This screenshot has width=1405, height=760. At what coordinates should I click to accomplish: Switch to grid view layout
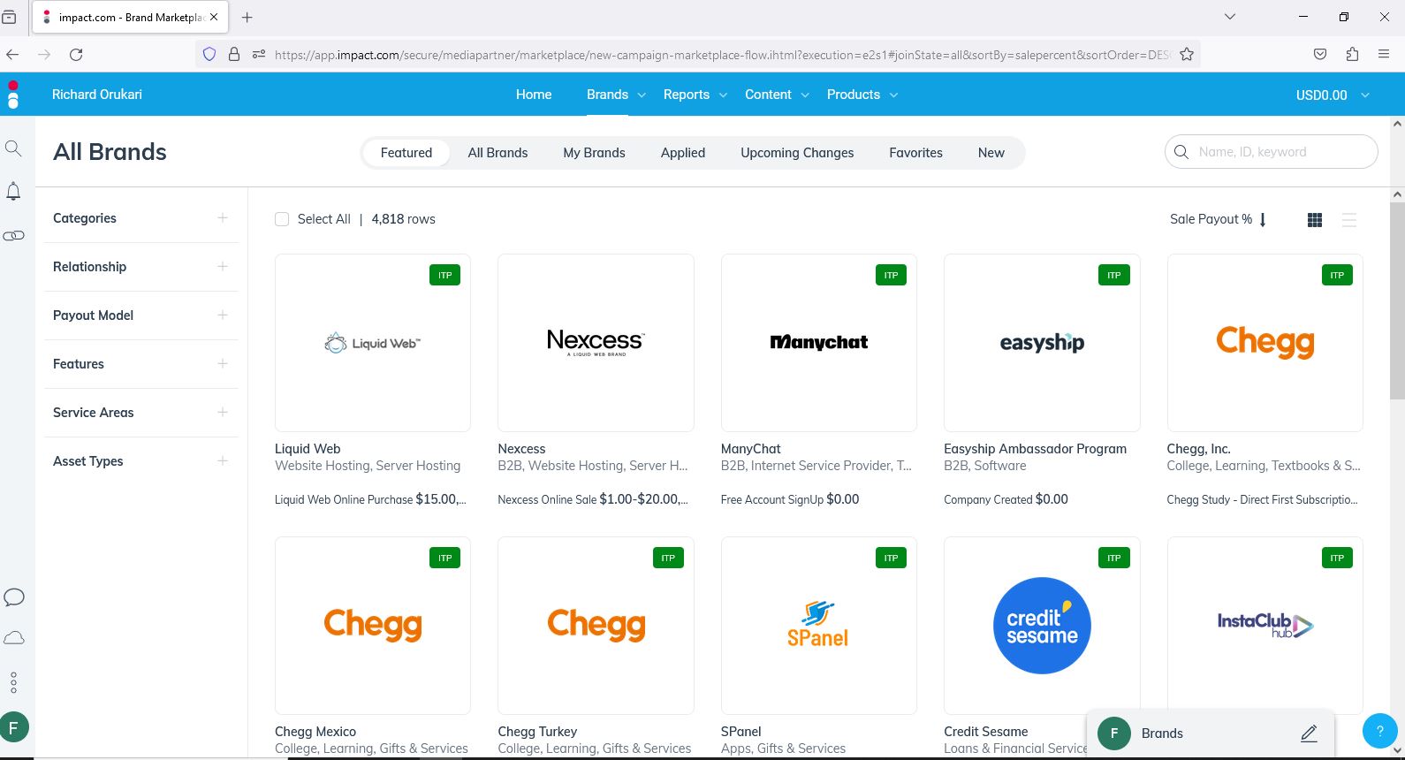1314,220
